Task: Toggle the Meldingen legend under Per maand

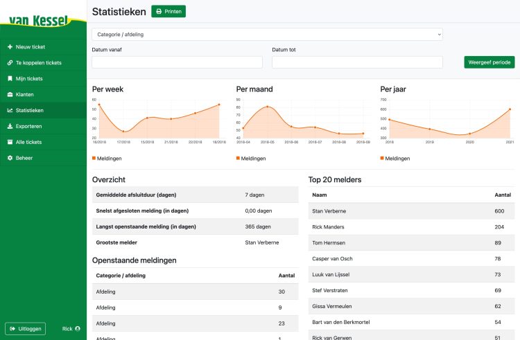Action: [x=251, y=159]
